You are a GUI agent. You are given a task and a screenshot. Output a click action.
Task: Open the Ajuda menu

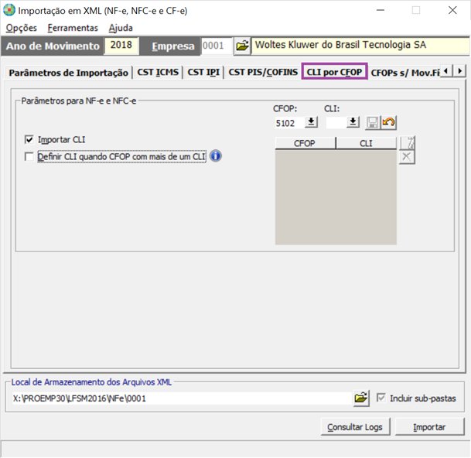[121, 28]
